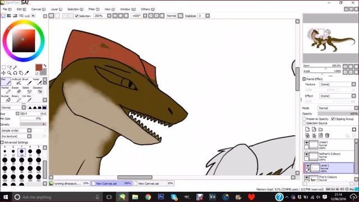Viewport: 359px width, 202px height.
Task: Open the (no texture) brush texture dropdown
Action: click(x=16, y=136)
